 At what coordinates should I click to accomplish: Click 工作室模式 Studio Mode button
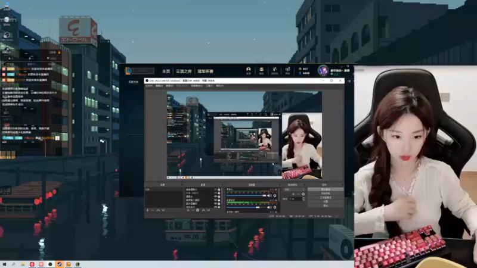326,198
